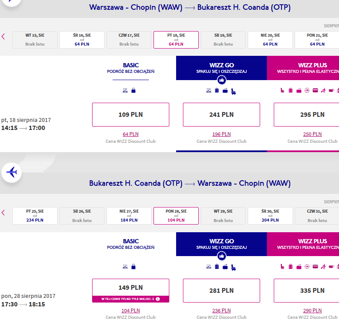
Task: Click online check-in icon in return BASIC column
Action: tap(125, 266)
